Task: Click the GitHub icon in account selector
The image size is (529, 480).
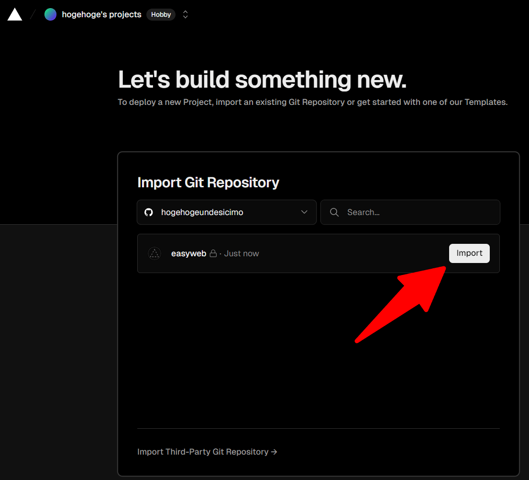Action: click(x=149, y=212)
